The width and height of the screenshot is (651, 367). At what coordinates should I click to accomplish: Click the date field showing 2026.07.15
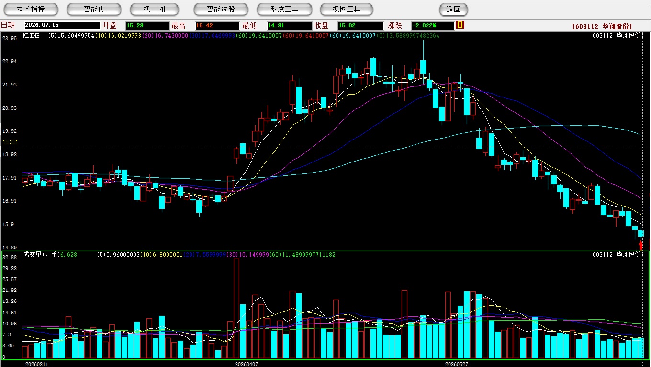62,25
